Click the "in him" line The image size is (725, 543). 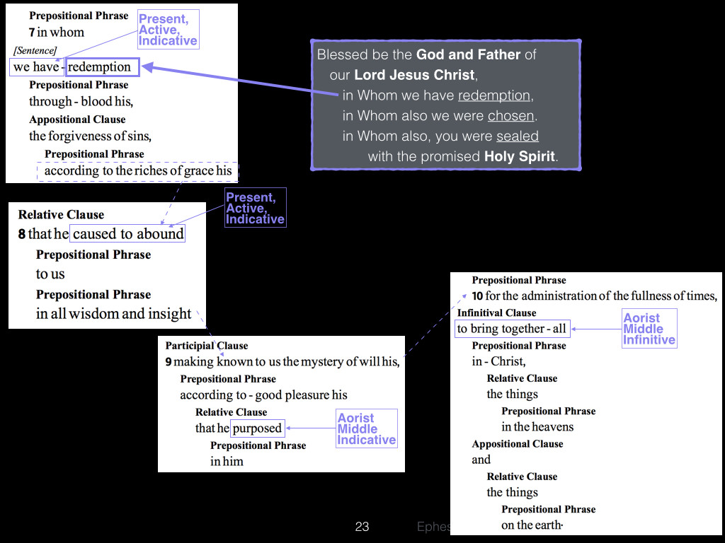[x=227, y=461]
